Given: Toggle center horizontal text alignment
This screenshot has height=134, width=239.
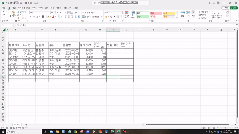Looking at the screenshot, I should tap(69, 17).
